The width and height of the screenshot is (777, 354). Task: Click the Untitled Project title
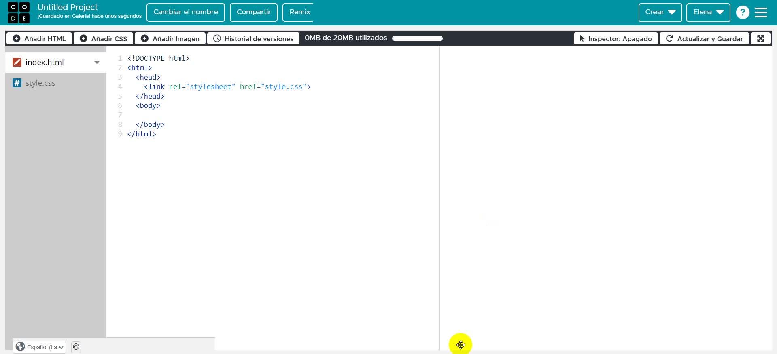(x=68, y=7)
